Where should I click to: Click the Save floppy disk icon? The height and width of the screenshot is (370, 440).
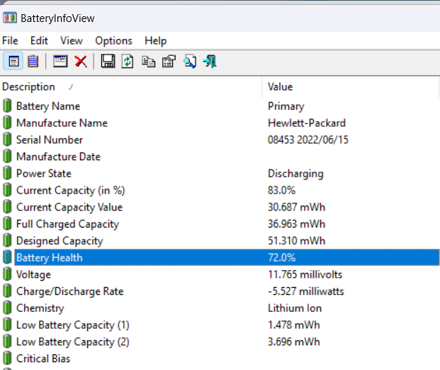click(108, 61)
